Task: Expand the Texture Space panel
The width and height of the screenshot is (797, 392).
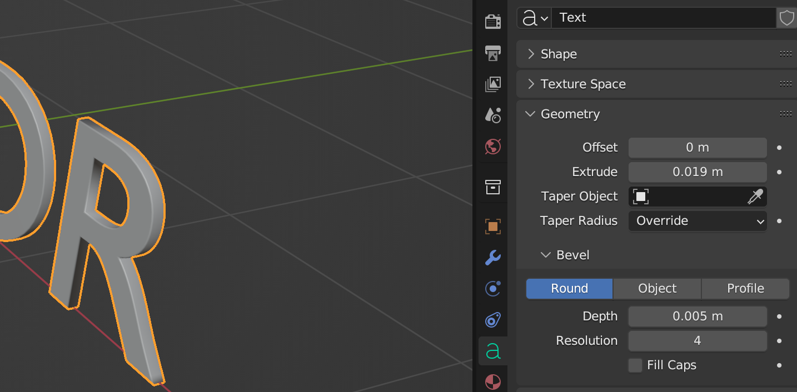Action: tap(582, 84)
